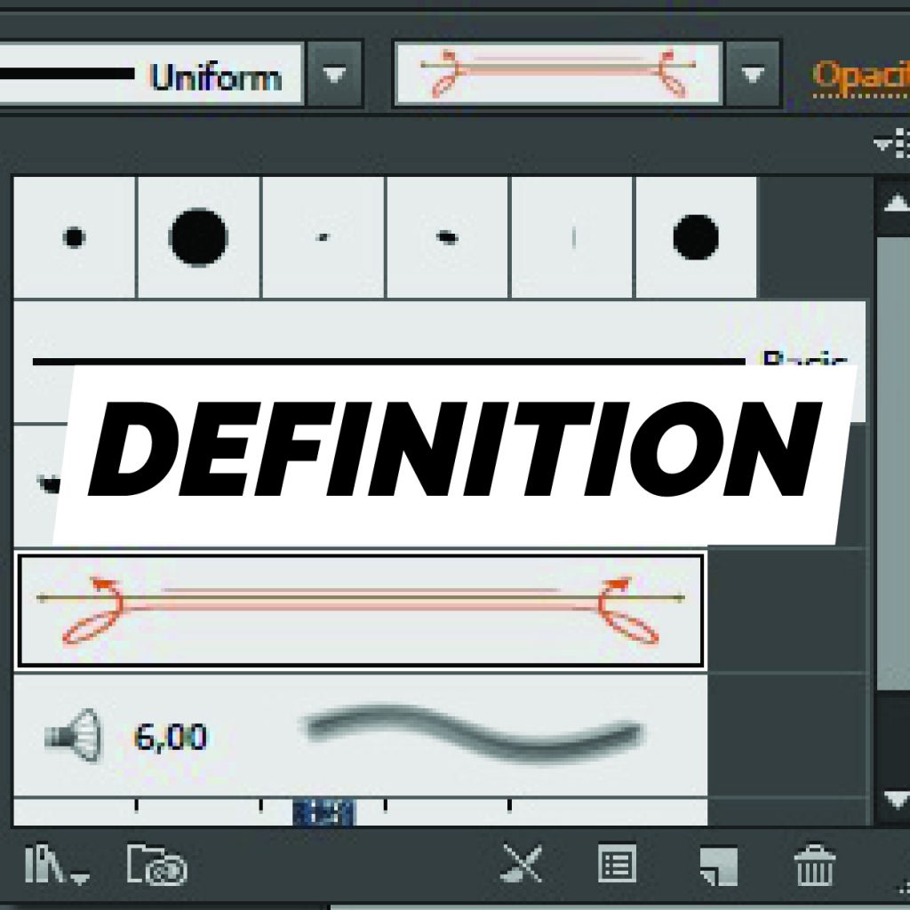Select the 6,00 bristle brush row

(361, 735)
